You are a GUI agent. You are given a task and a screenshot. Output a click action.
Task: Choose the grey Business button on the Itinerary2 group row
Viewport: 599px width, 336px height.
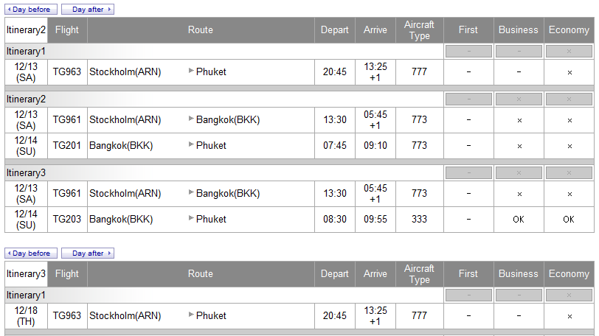click(x=519, y=99)
